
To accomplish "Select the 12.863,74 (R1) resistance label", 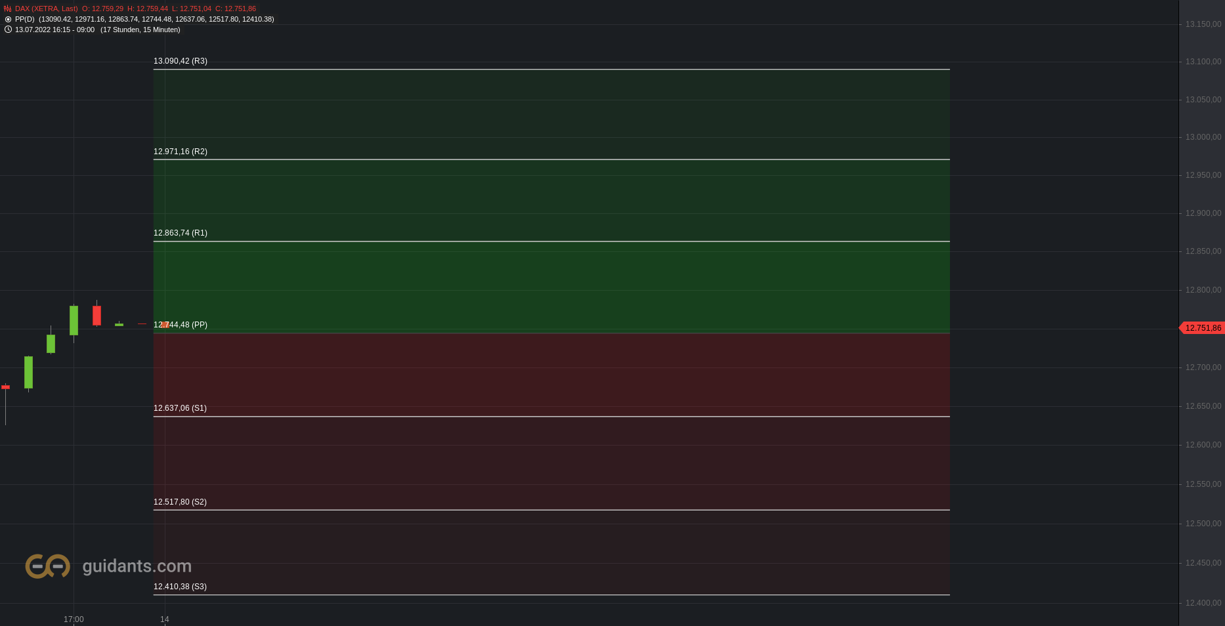I will point(181,233).
